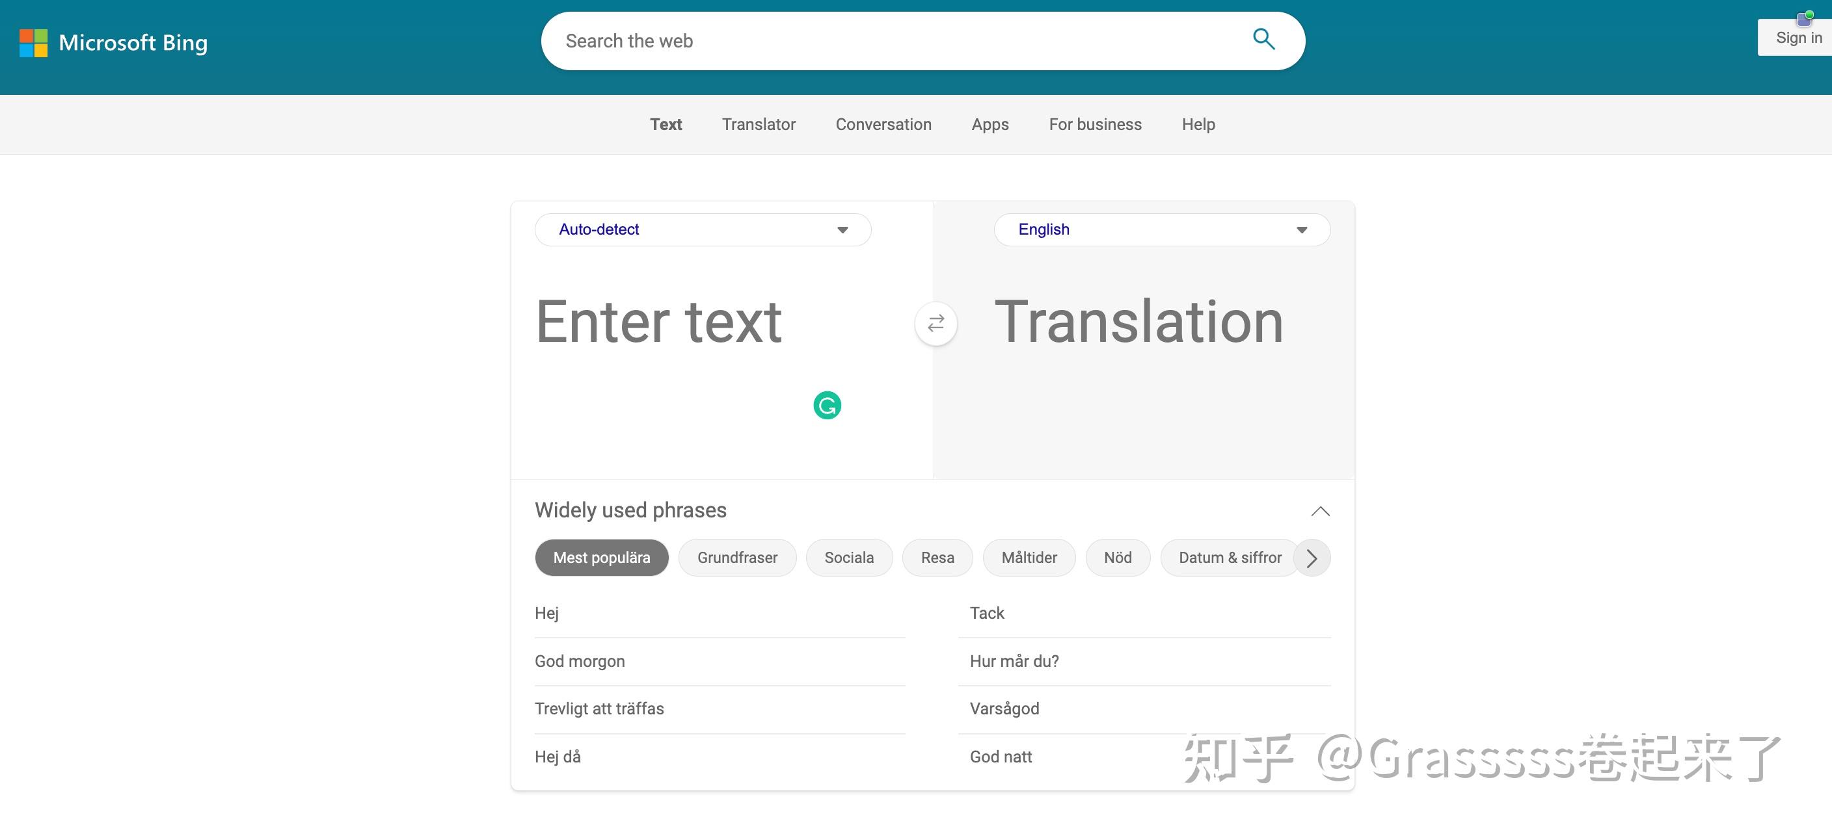Open the Grammarly widget icon
Image resolution: width=1832 pixels, height=832 pixels.
[x=826, y=406]
